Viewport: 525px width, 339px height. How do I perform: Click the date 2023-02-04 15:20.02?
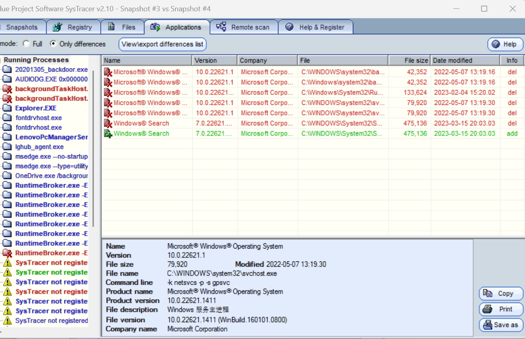(465, 92)
